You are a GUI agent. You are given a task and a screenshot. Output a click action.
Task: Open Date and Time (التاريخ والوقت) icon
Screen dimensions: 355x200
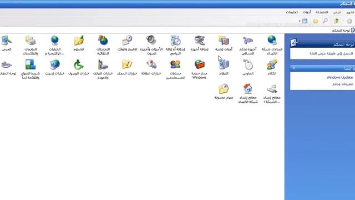click(127, 41)
